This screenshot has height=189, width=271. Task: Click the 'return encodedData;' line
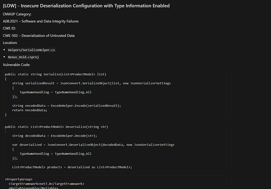pyautogui.click(x=29, y=110)
